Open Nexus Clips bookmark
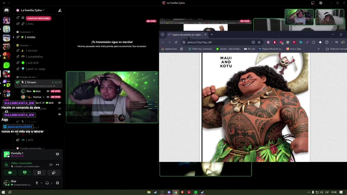The width and height of the screenshot is (347, 195). pyautogui.click(x=294, y=49)
